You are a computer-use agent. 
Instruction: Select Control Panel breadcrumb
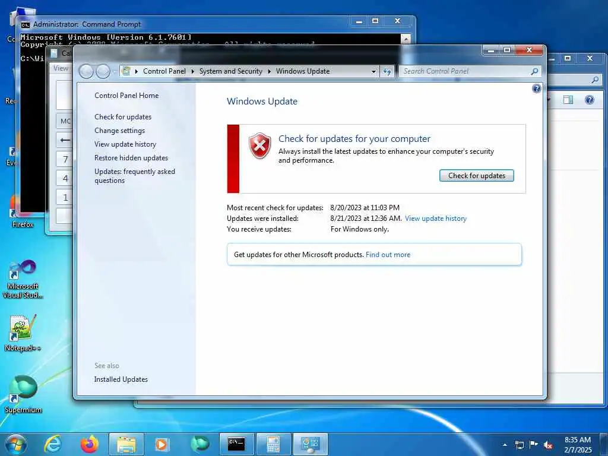(x=164, y=71)
